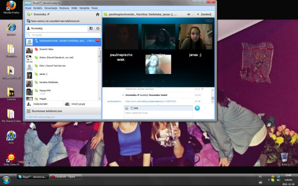Open the Konwersacja menu
This screenshot has height=186, width=298.
[x=51, y=8]
